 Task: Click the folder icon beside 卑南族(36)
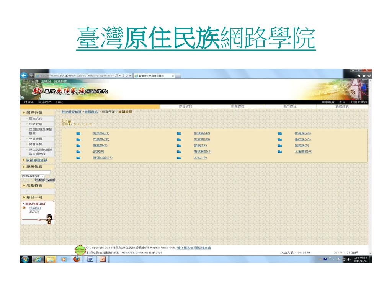179,139
